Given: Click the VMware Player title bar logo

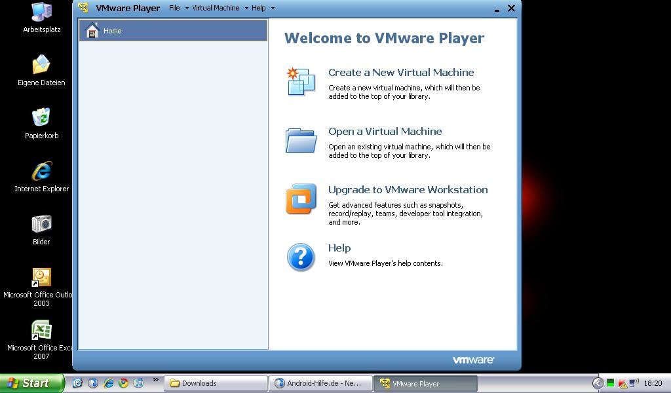Looking at the screenshot, I should pyautogui.click(x=83, y=8).
